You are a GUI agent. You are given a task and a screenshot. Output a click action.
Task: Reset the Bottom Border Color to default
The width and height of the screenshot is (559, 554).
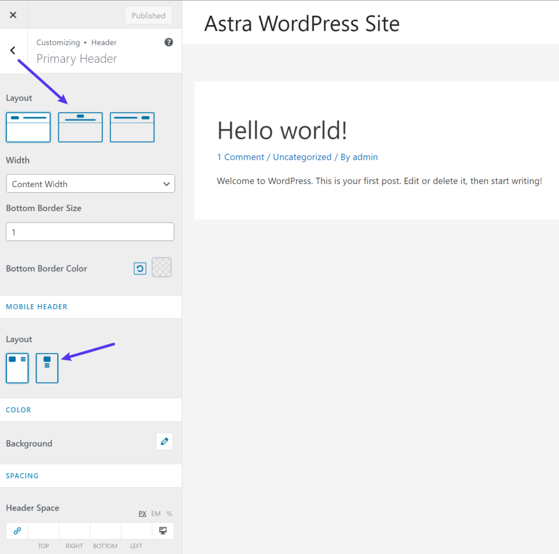click(140, 267)
